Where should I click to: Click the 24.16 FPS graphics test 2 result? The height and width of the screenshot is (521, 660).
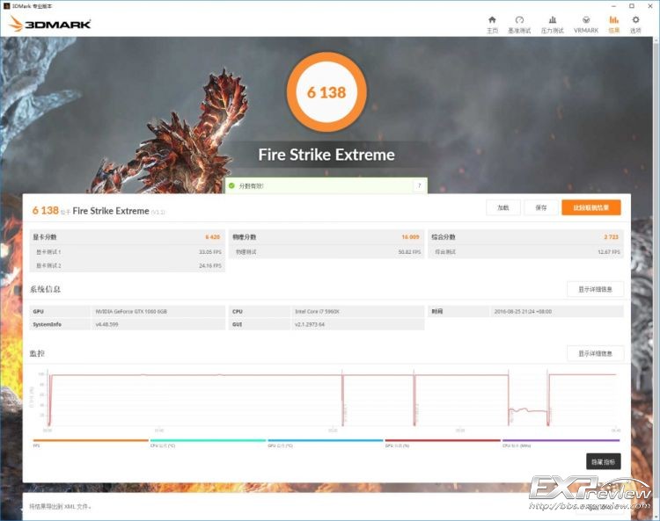[210, 266]
